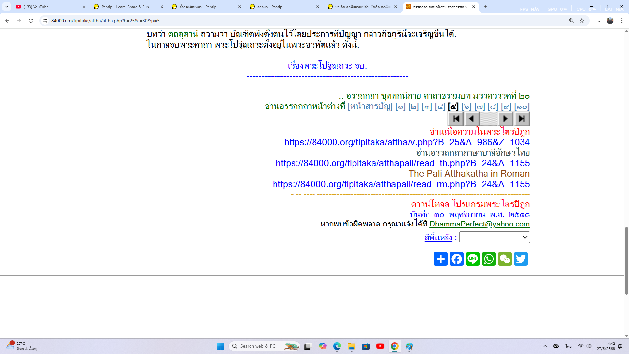Reload the current page
Image resolution: width=629 pixels, height=354 pixels.
coord(31,21)
